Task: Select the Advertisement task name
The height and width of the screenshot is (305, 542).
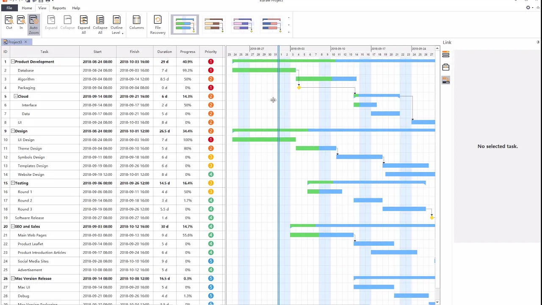Action: pyautogui.click(x=30, y=270)
